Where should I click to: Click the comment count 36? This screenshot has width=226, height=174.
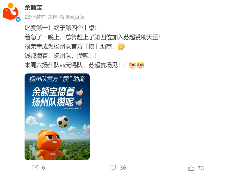click(x=123, y=168)
